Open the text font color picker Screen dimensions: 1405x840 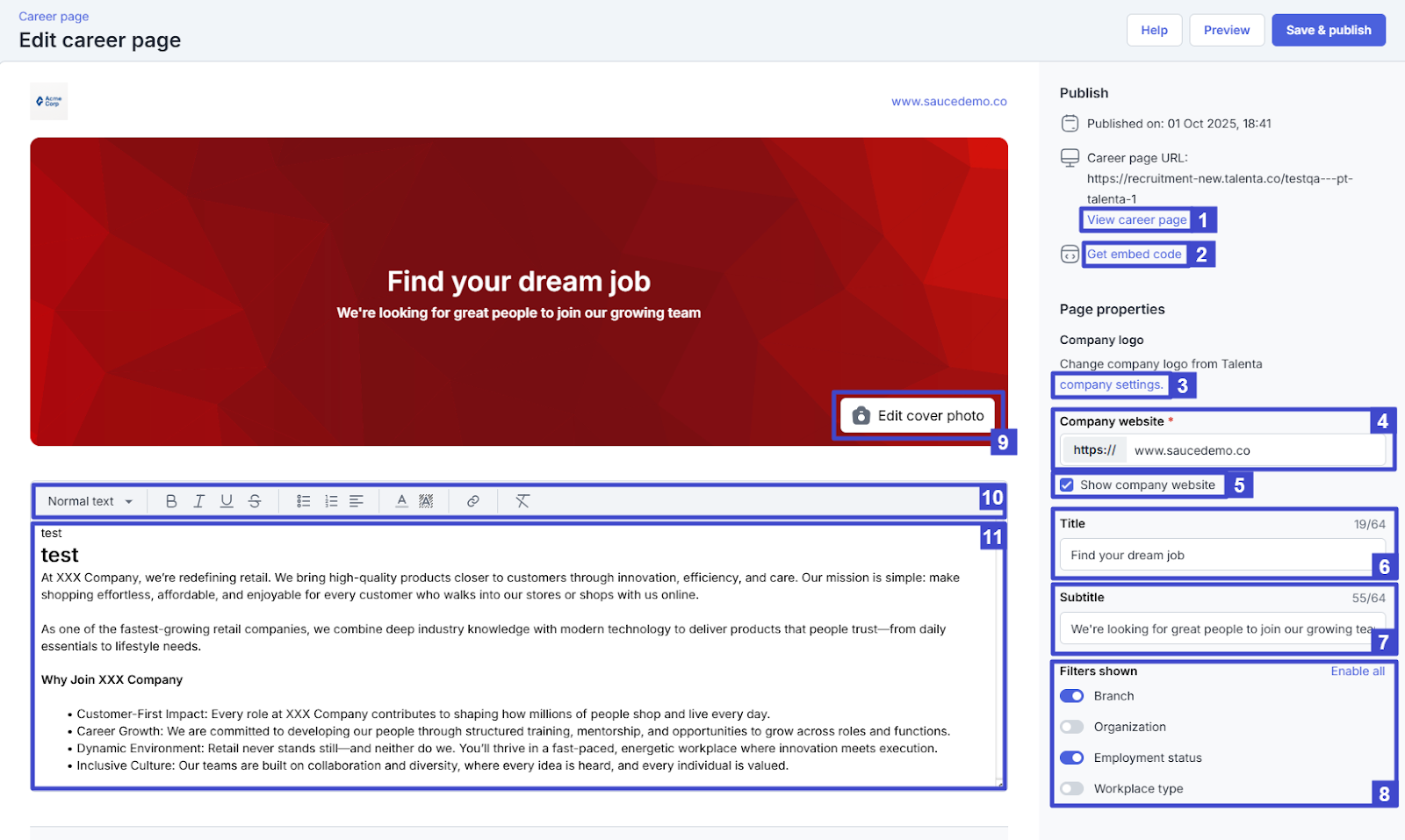pyautogui.click(x=401, y=501)
